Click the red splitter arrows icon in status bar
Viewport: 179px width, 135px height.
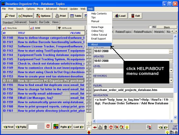click(89, 133)
